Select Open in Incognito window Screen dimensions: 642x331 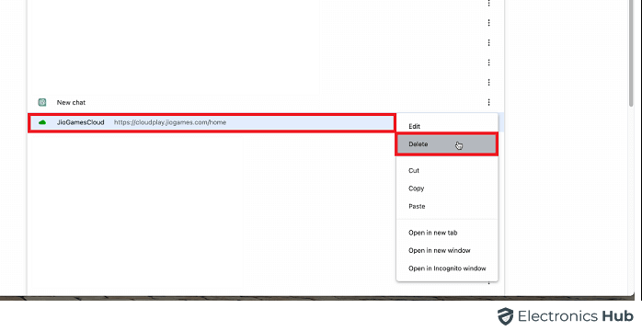click(x=447, y=268)
